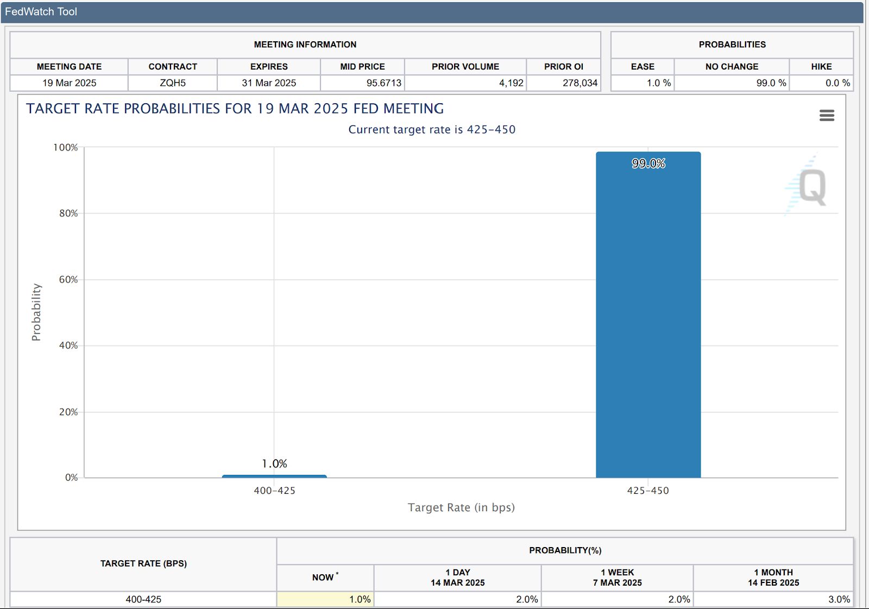
Task: Select the ZQH5 contract cell
Action: tap(173, 83)
